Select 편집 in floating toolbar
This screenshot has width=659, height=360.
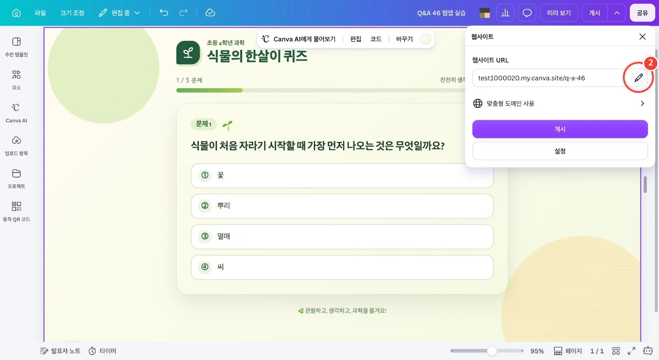[355, 39]
